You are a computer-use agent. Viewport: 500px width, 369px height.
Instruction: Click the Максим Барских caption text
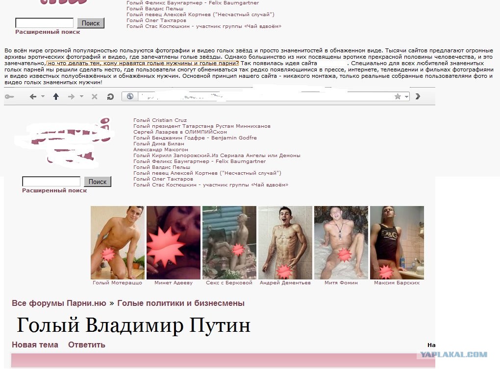click(397, 283)
